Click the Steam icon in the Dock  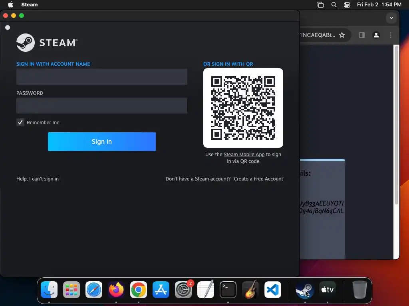305,290
